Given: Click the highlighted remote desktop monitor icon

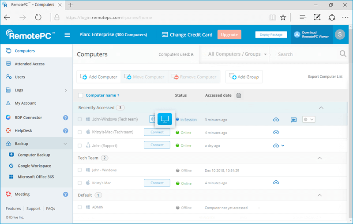Looking at the screenshot, I should pos(165,119).
